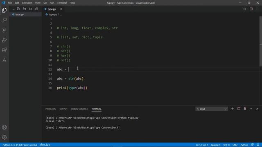Switch to the DEBUG CONSOLE tab
The height and width of the screenshot is (147, 262).
(x=79, y=109)
